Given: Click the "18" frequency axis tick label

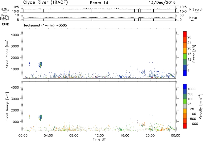Looking at the screenshot, I should (17, 15).
